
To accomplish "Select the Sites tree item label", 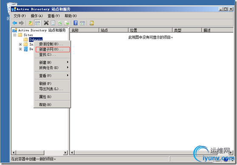I will click(x=28, y=35).
